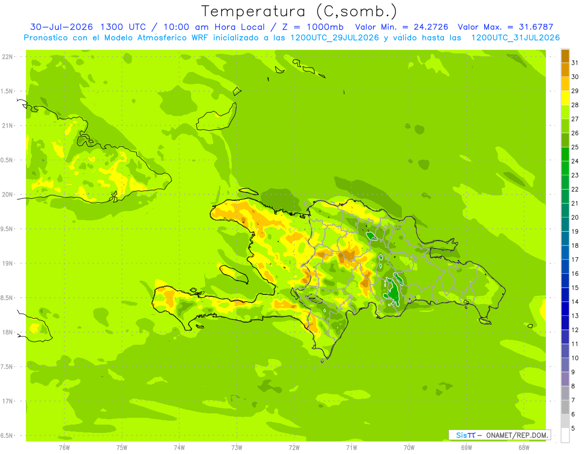The image size is (588, 454).
Task: Click the colorbar value label "29"
Action: coord(575,91)
